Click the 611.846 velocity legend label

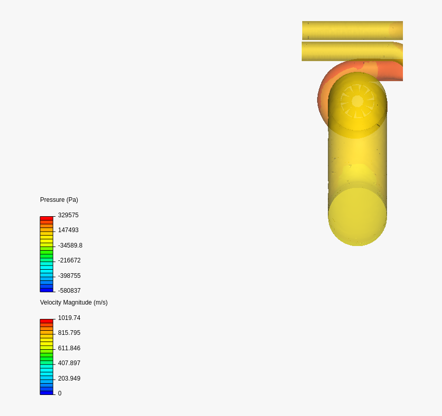tap(69, 348)
